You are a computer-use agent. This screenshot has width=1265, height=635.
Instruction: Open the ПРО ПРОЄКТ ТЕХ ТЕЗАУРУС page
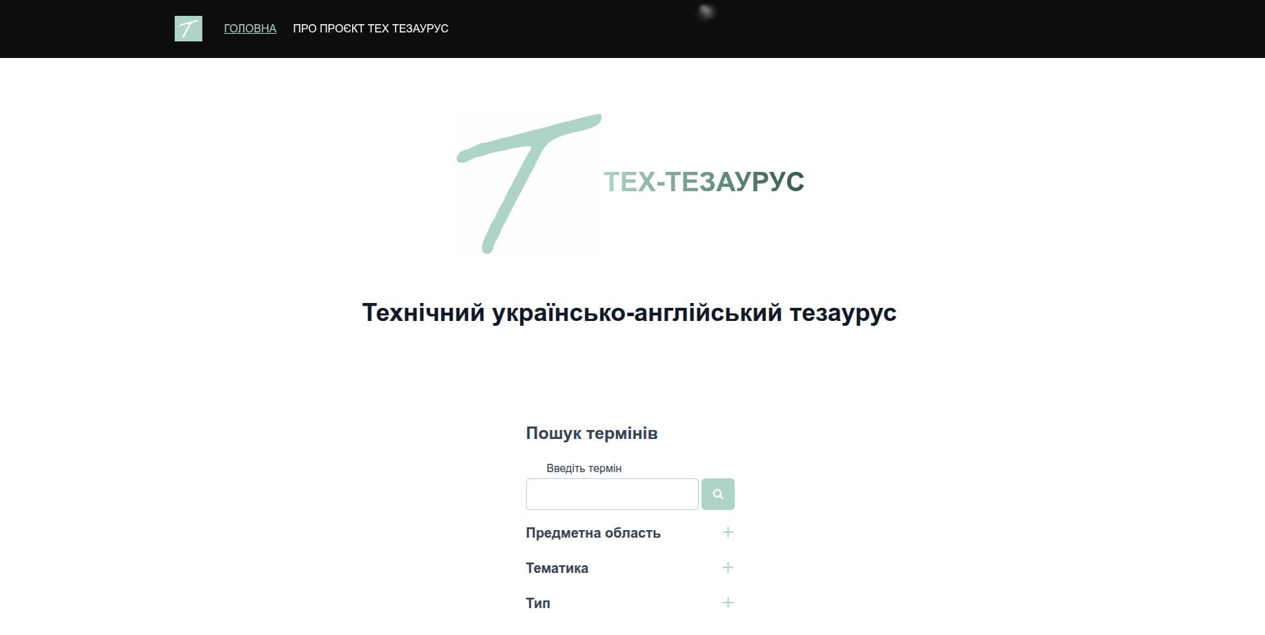pos(371,28)
